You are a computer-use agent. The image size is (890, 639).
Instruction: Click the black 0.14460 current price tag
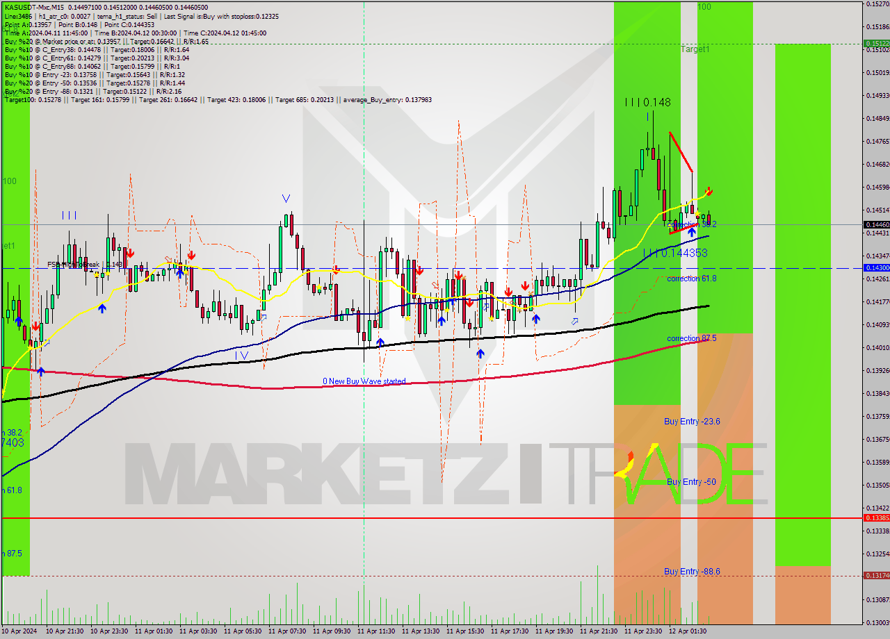(876, 224)
